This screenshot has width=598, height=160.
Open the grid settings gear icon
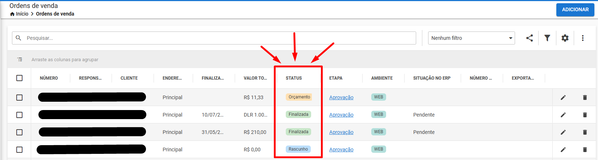[x=565, y=38]
